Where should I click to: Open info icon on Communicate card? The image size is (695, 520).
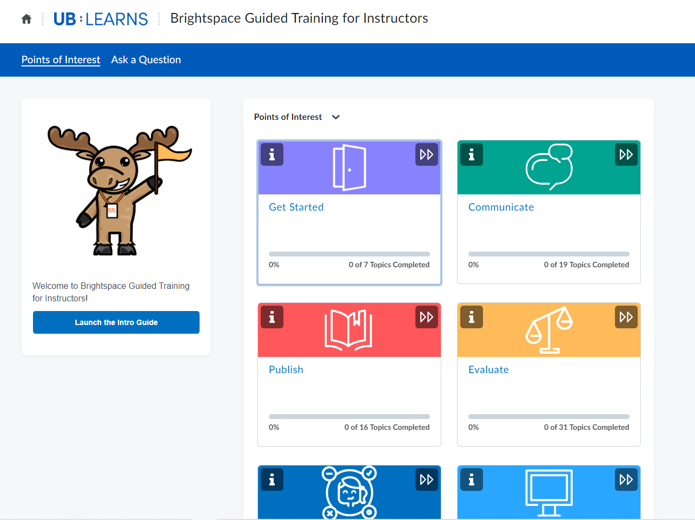pyautogui.click(x=472, y=154)
